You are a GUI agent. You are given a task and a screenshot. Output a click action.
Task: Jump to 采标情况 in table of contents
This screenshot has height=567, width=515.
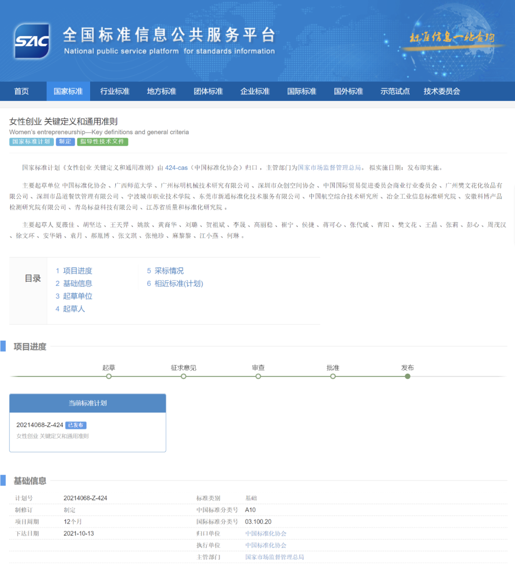[169, 271]
